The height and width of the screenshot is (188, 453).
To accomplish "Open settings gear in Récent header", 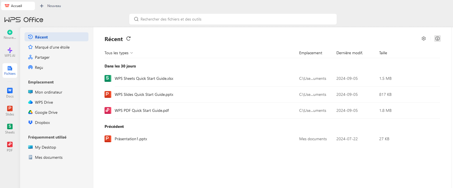I will [x=423, y=39].
